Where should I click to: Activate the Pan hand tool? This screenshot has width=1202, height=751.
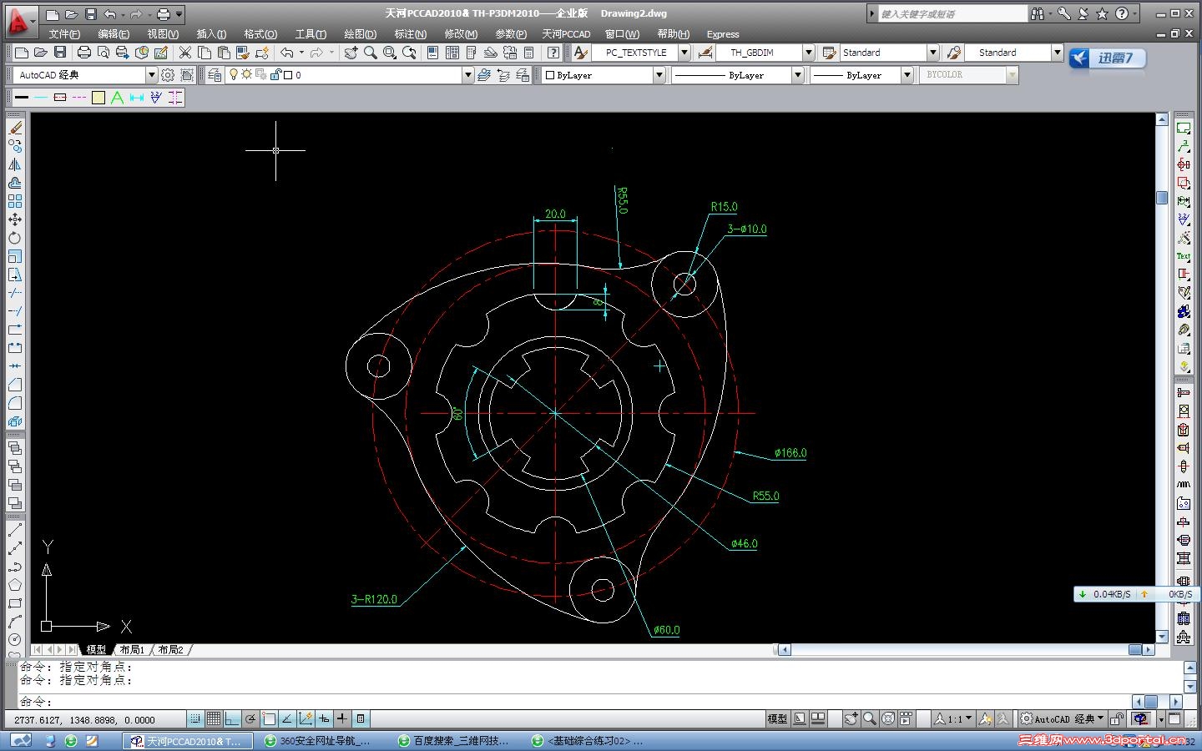tap(351, 53)
